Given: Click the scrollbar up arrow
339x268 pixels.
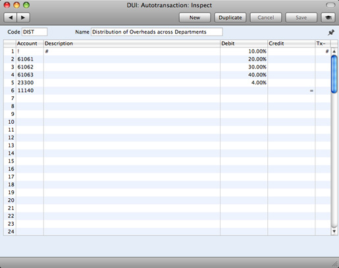Looking at the screenshot, I should (334, 51).
